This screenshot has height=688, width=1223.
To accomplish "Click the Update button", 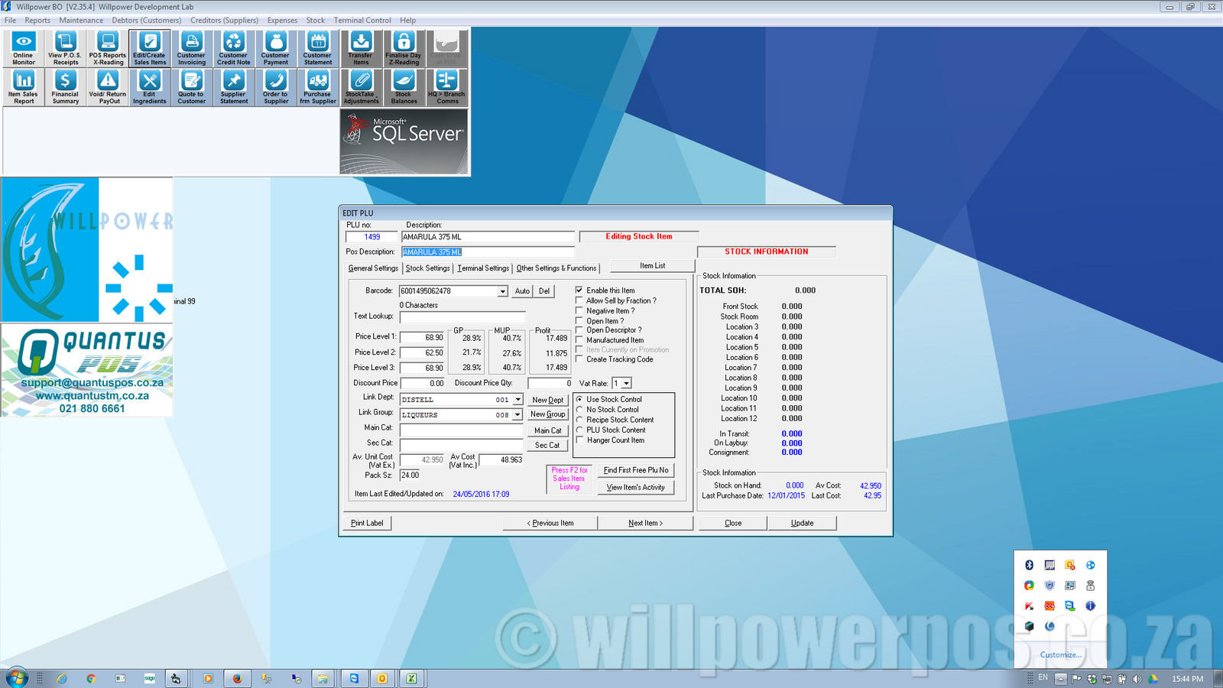I will point(802,523).
